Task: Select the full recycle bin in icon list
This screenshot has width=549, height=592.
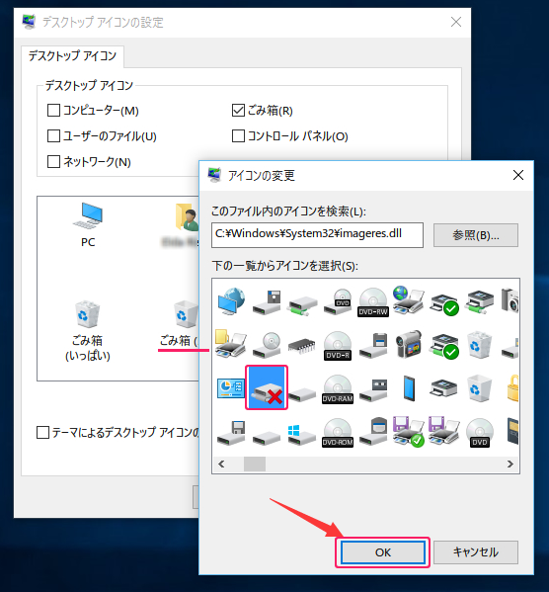Action: pos(479,345)
